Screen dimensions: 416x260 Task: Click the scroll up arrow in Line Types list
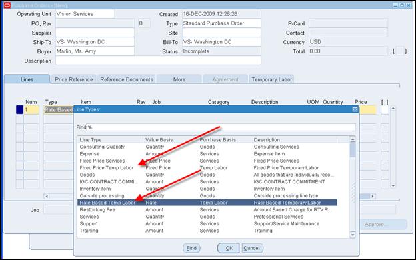pyautogui.click(x=353, y=139)
